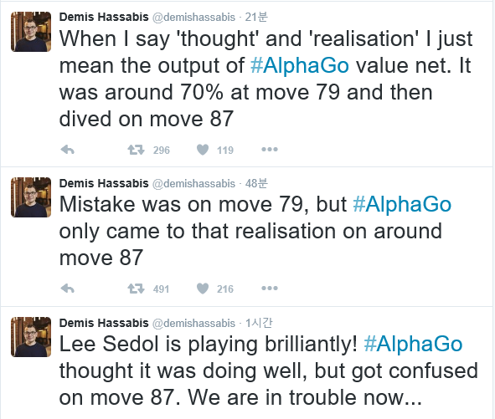The image size is (495, 419).
Task: Open the profile picture on the first tweet
Action: point(31,32)
